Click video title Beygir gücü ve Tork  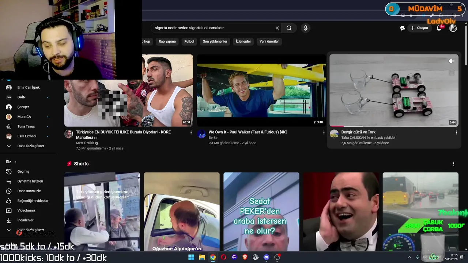coord(358,132)
